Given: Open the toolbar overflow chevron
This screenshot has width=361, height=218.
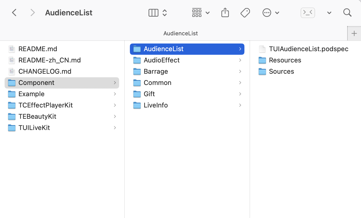Looking at the screenshot, I should click(329, 13).
